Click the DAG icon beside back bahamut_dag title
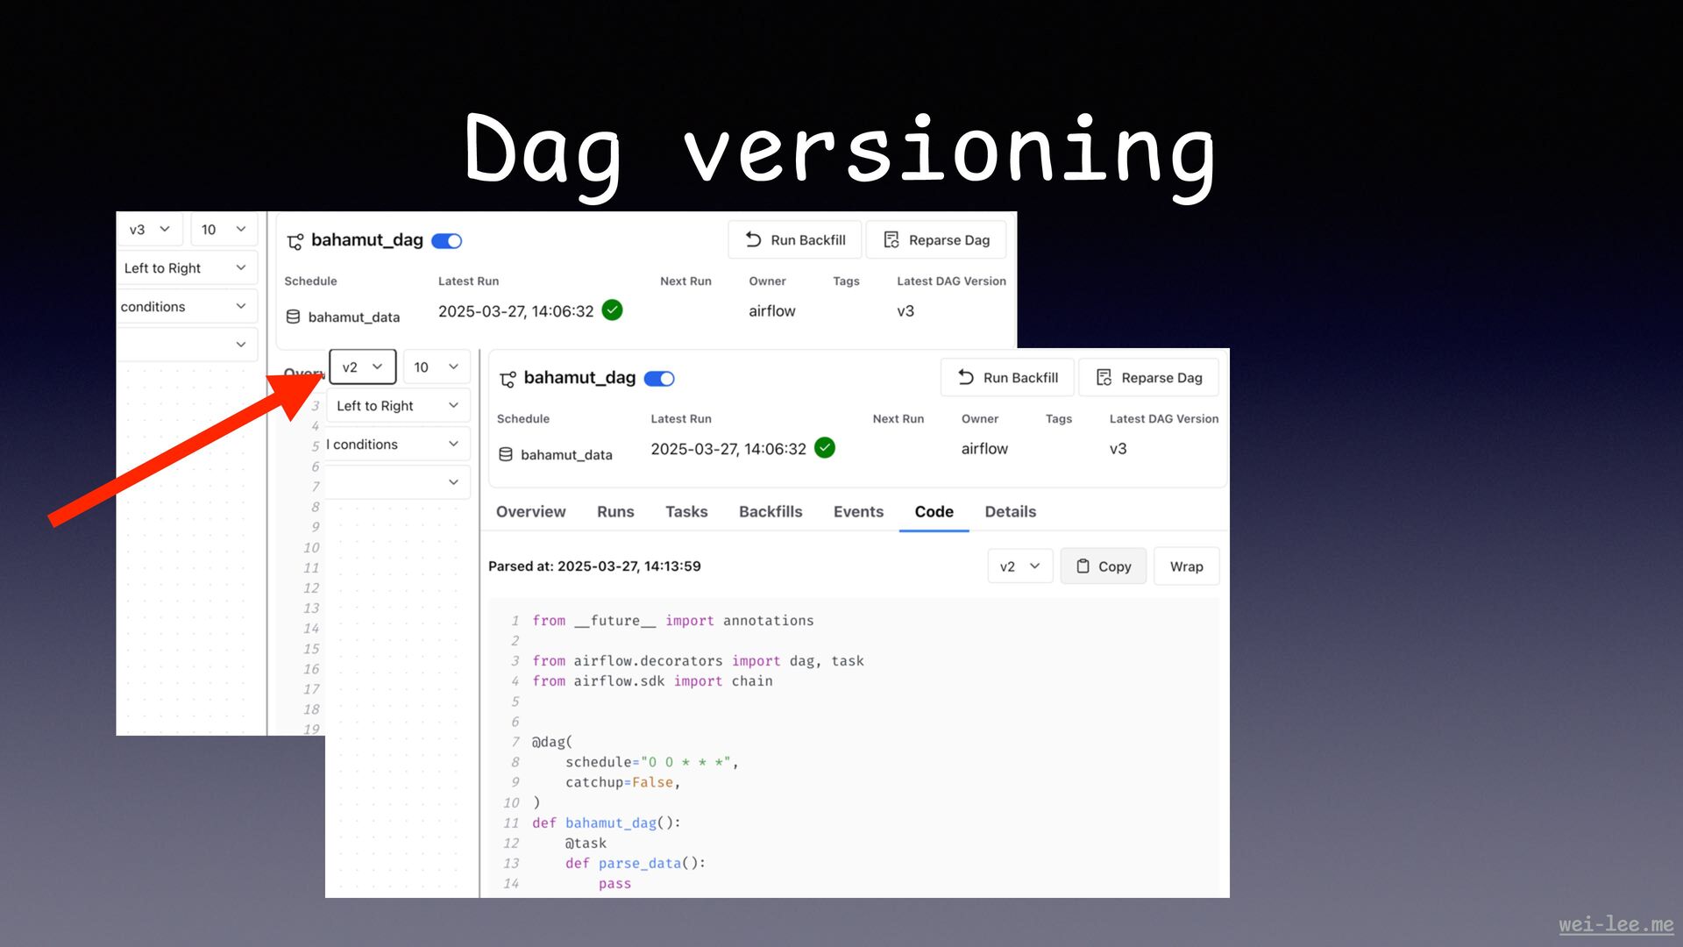 pos(295,241)
